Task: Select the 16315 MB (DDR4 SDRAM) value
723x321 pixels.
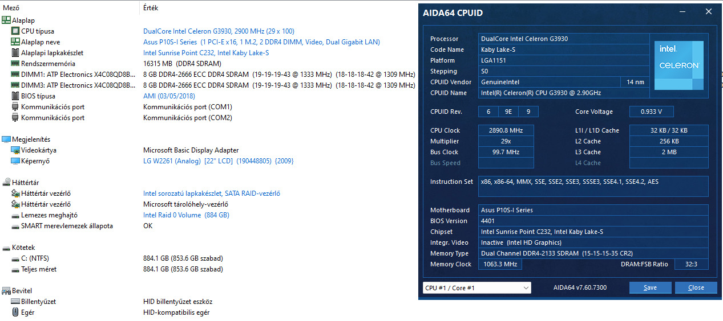Action: point(182,64)
